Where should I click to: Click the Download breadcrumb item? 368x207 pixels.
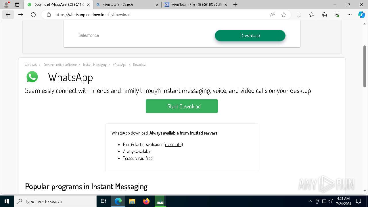(140, 65)
